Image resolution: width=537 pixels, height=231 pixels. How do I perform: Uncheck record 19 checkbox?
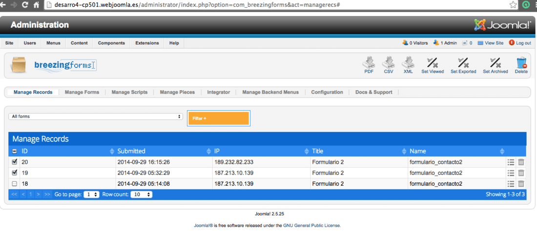coord(14,173)
